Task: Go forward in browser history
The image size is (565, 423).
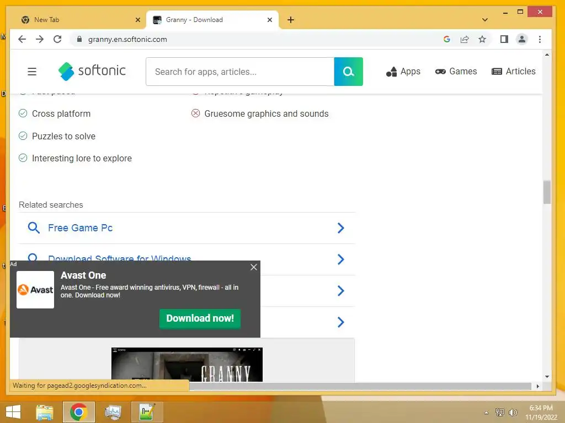Action: point(40,39)
